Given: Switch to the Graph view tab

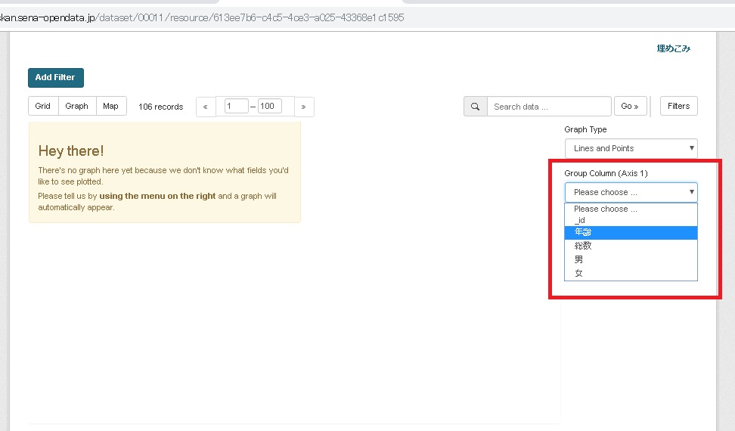Looking at the screenshot, I should point(76,106).
